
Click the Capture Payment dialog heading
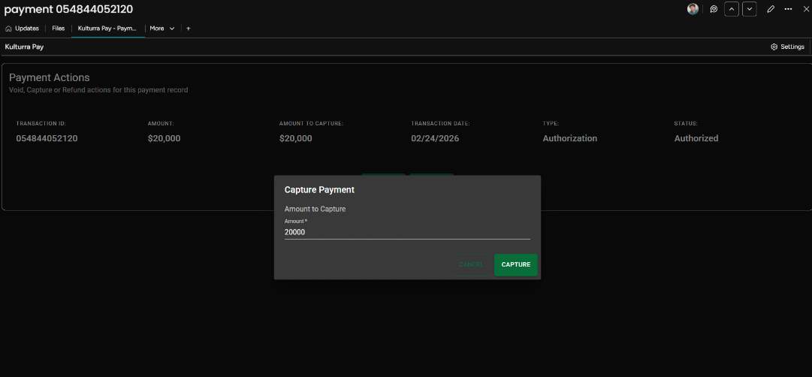pyautogui.click(x=319, y=190)
